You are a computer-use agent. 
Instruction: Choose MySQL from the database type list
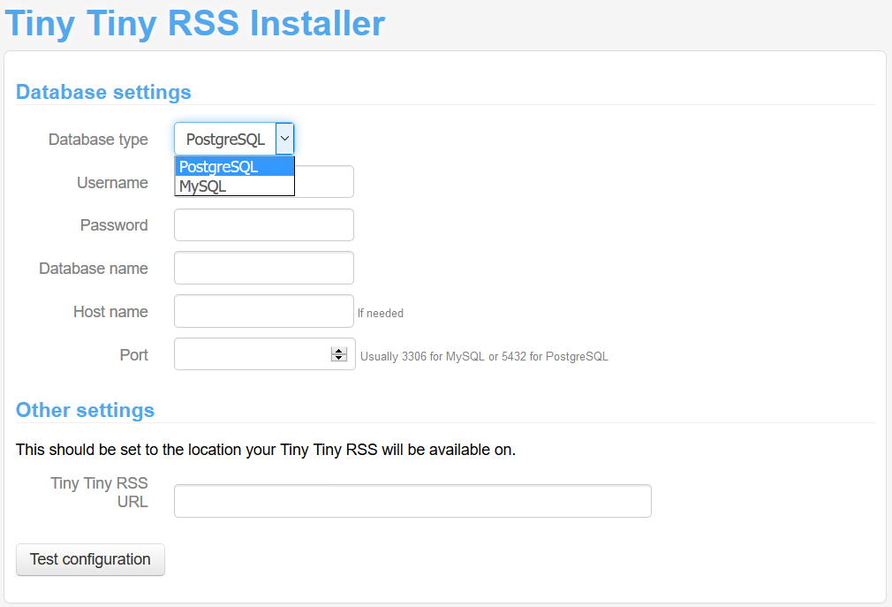(234, 186)
